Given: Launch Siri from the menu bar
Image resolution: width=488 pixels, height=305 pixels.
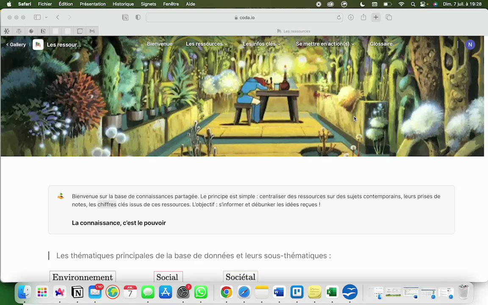Looking at the screenshot, I should coord(435,4).
